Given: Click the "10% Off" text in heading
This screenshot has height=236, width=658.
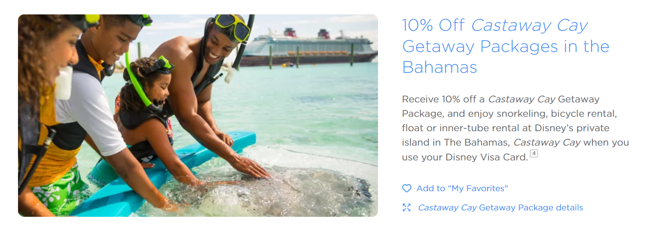Looking at the screenshot, I should tap(433, 26).
